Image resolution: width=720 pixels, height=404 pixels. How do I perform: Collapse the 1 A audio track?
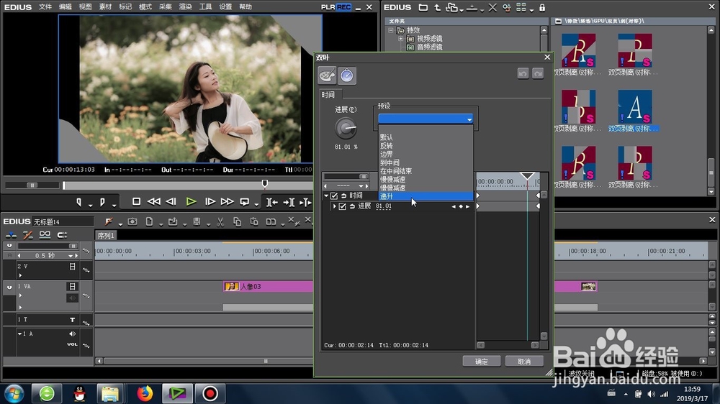click(19, 334)
